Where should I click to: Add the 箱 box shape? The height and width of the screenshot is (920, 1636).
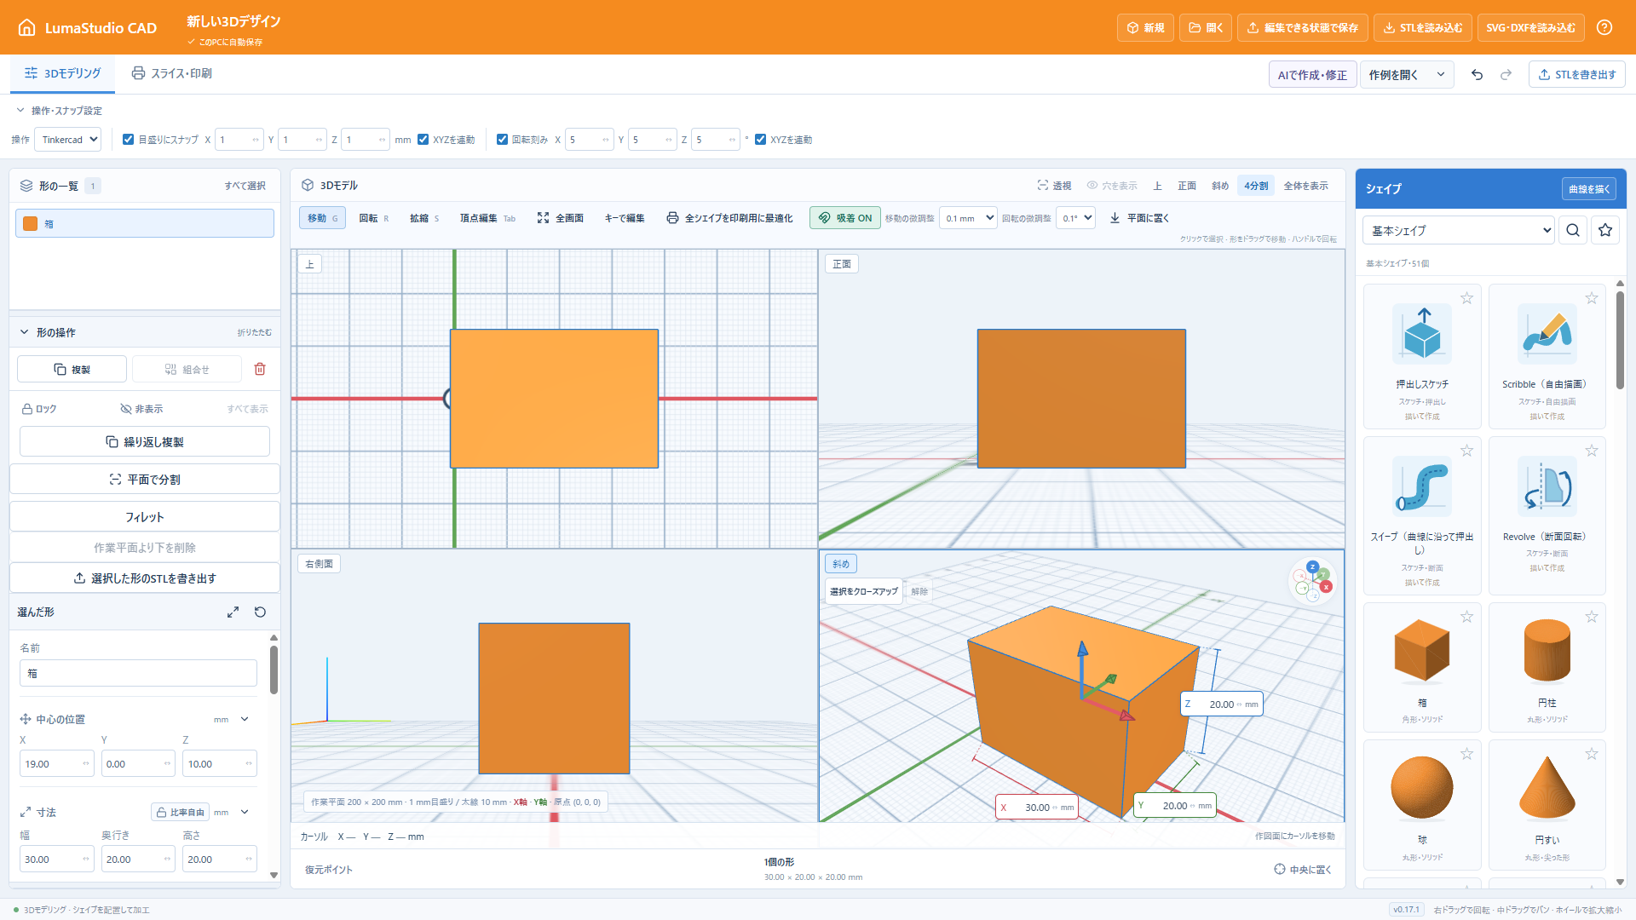(1422, 668)
